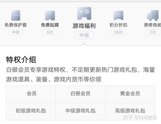Open the game benefits controller icon
161x124 pixels.
(84, 14)
